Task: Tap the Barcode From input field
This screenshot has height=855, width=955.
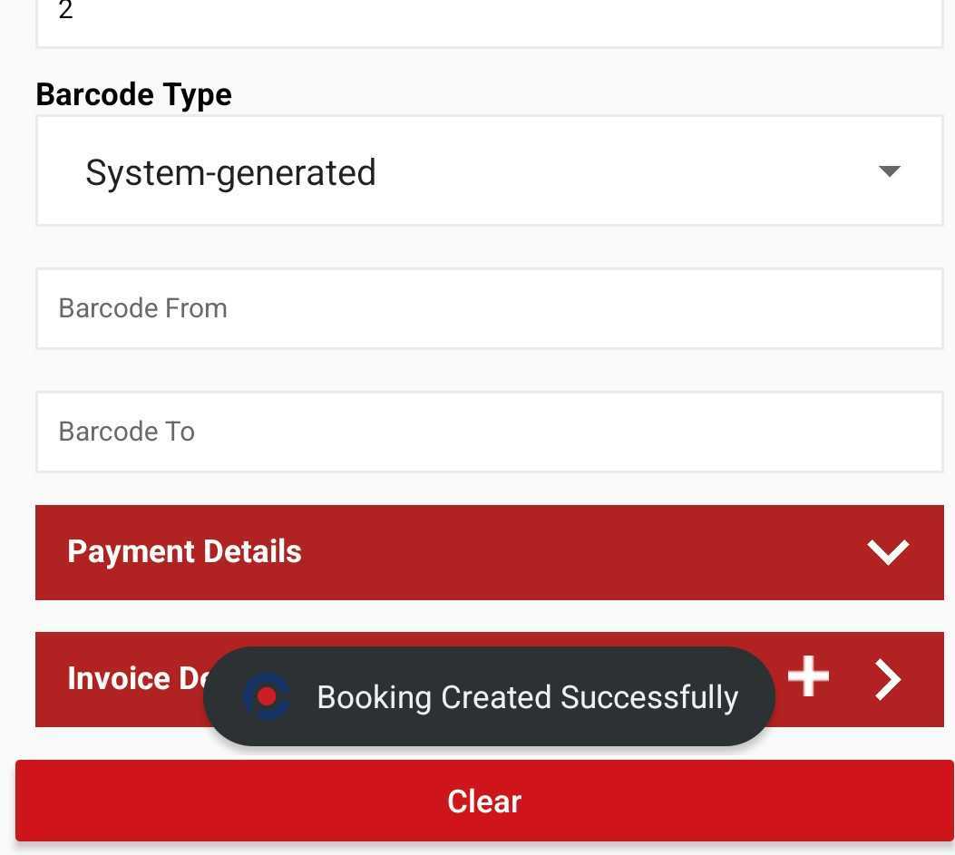Action: (490, 308)
